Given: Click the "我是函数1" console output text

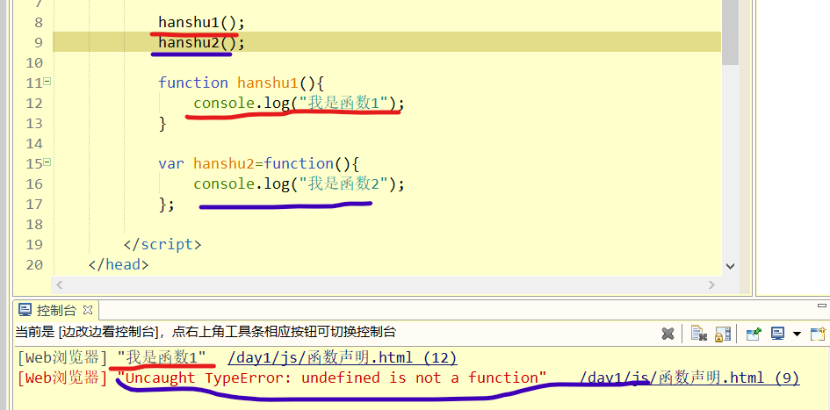Looking at the screenshot, I should point(162,357).
